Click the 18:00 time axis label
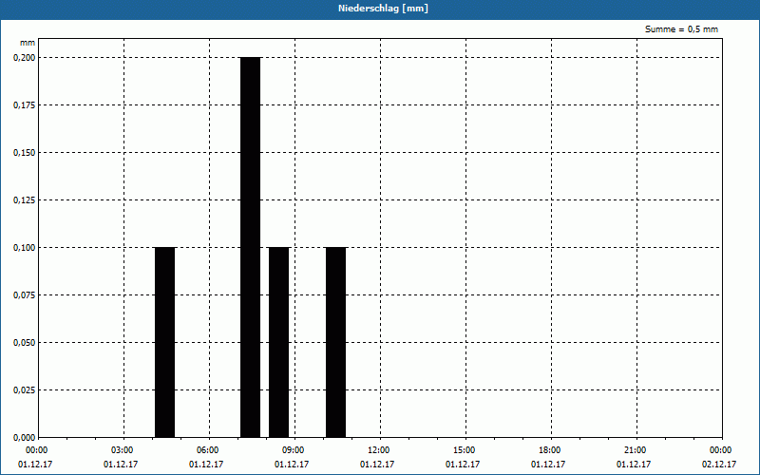Screen dimensions: 760x475 (x=550, y=450)
